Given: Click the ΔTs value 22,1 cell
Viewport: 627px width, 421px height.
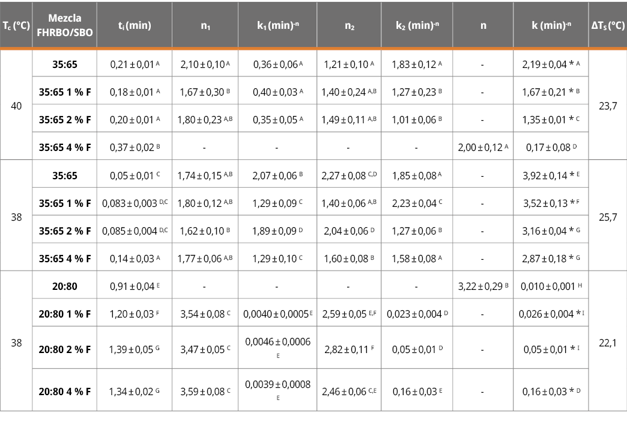Looking at the screenshot, I should (x=607, y=341).
